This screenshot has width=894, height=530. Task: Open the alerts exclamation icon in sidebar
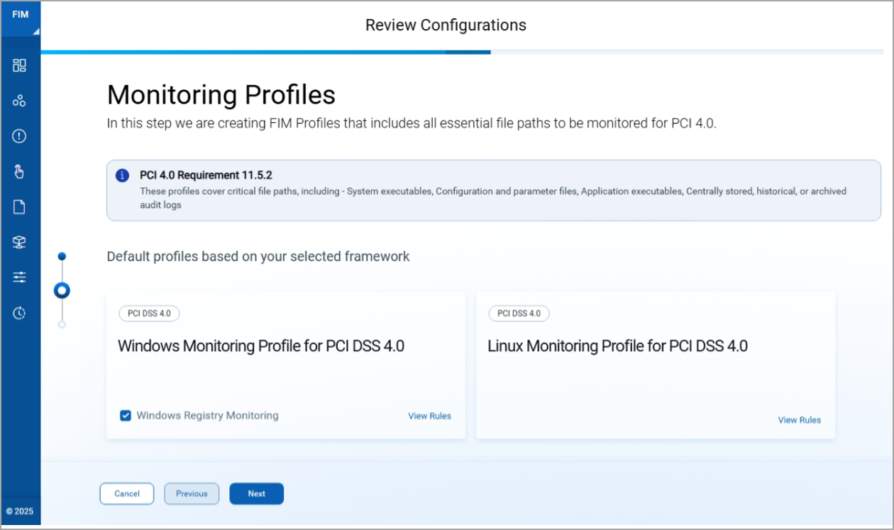[19, 136]
